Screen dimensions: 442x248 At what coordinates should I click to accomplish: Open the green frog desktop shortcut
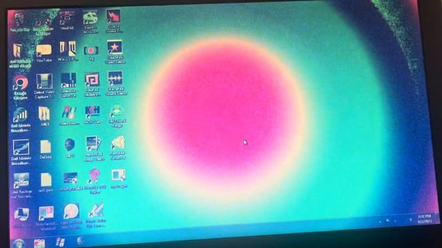click(x=117, y=116)
